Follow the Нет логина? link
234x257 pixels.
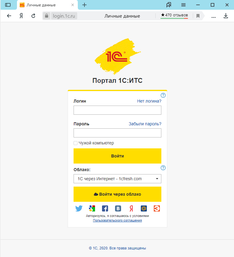149,101
